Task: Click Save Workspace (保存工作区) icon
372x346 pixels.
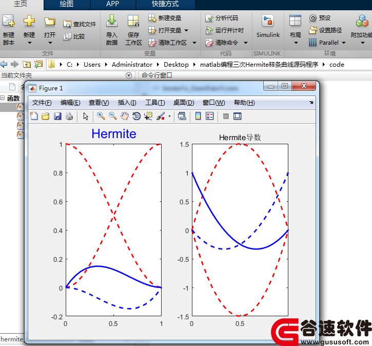Action: (133, 21)
